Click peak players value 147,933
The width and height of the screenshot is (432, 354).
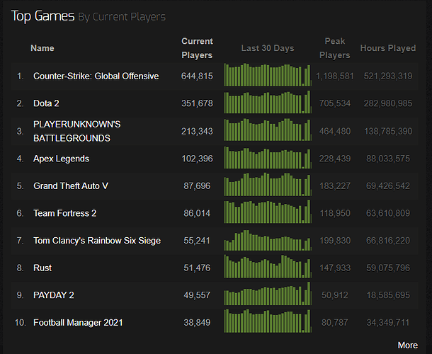(335, 268)
